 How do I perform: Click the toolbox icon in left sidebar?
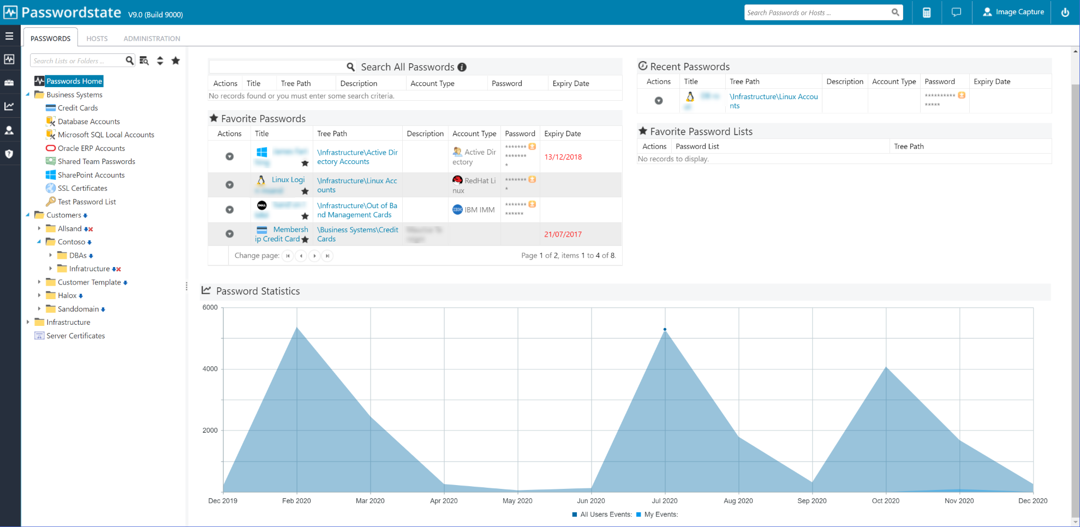pos(9,83)
